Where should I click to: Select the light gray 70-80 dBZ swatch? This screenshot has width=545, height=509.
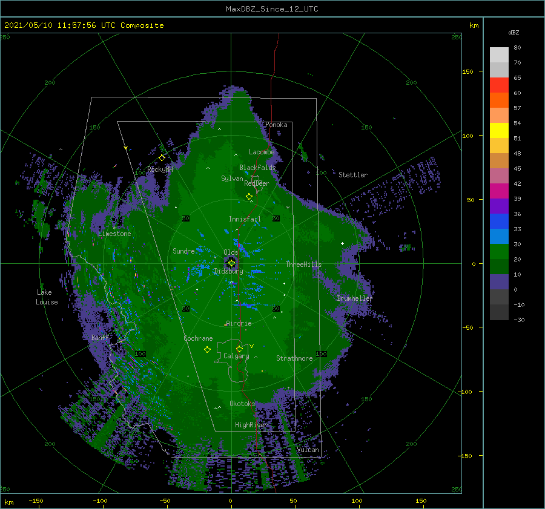[499, 55]
